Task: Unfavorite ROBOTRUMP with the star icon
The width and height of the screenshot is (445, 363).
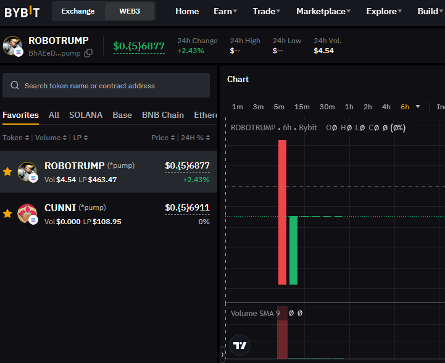Action: click(7, 172)
